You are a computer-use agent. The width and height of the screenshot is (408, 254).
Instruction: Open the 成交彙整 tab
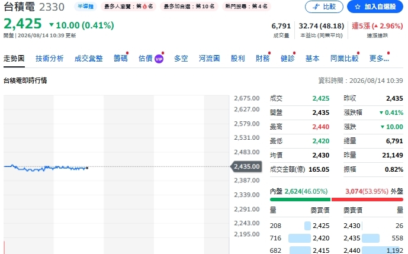(x=88, y=58)
